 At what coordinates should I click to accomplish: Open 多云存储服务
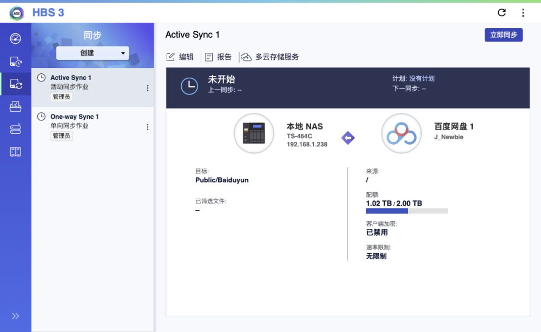(270, 57)
